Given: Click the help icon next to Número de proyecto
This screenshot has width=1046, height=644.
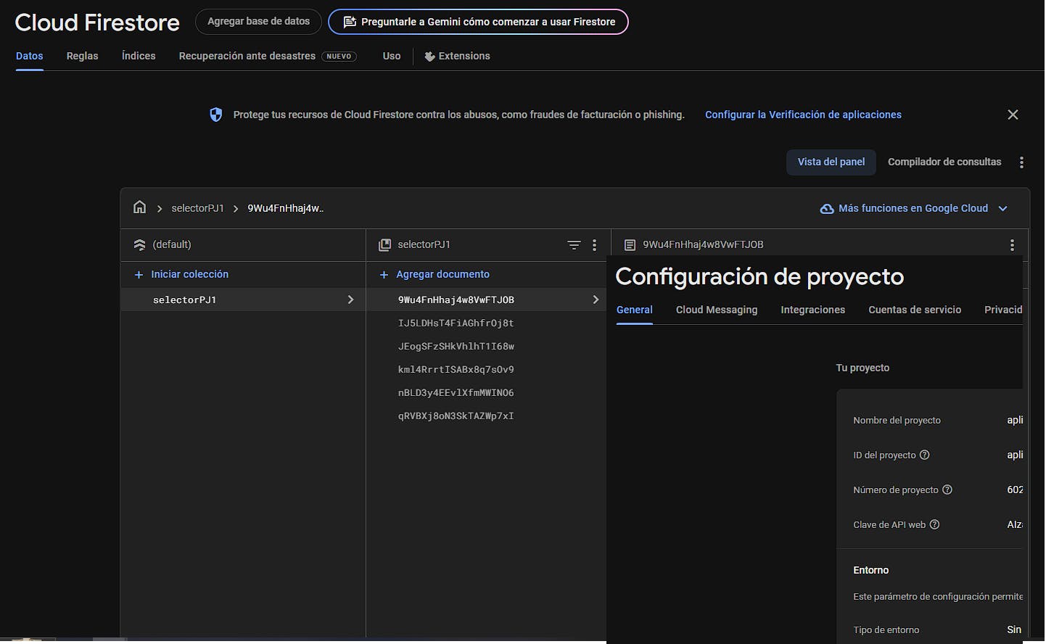Looking at the screenshot, I should 947,490.
